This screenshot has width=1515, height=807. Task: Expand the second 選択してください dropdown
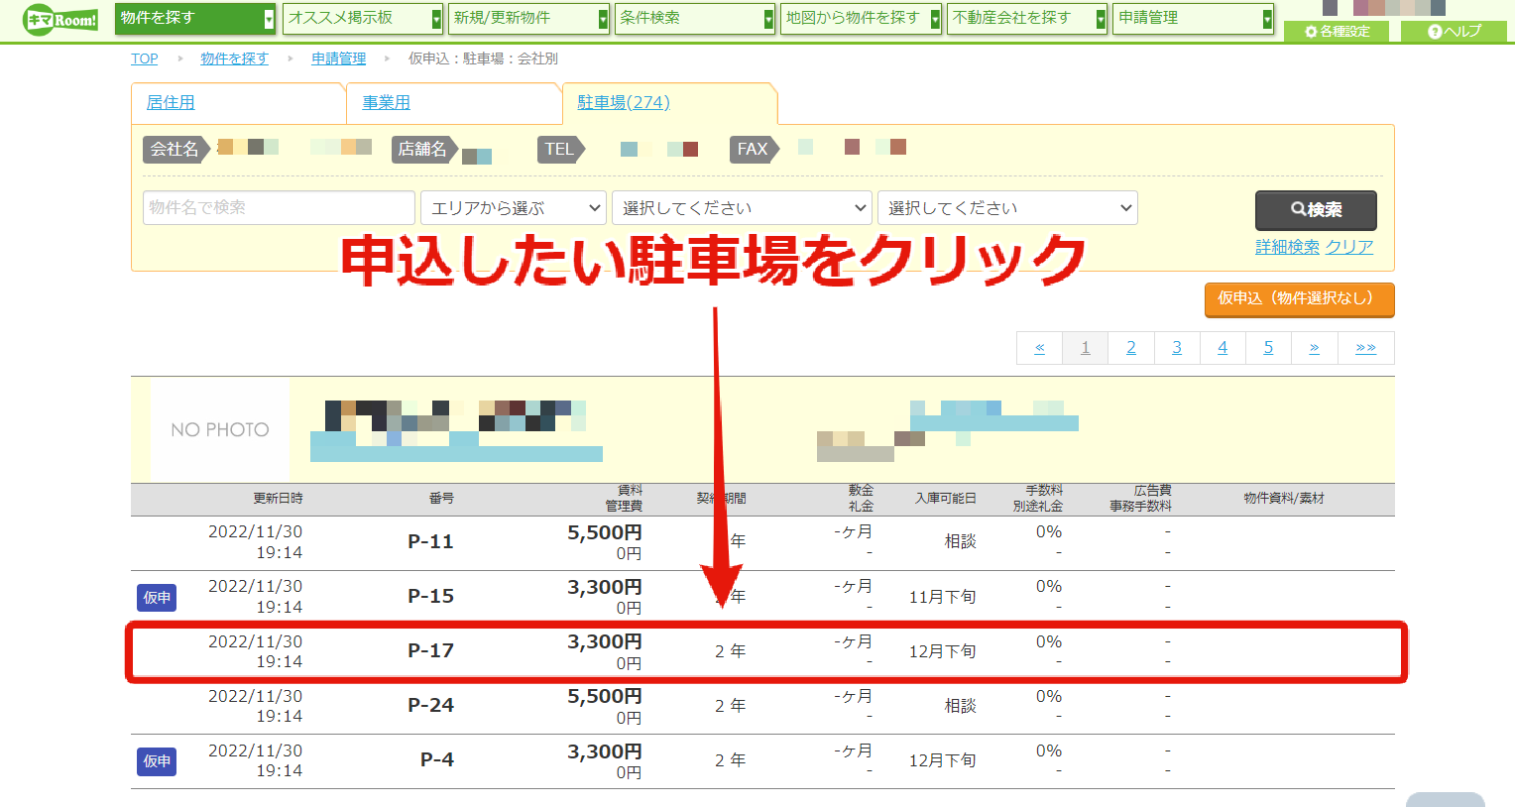1007,207
